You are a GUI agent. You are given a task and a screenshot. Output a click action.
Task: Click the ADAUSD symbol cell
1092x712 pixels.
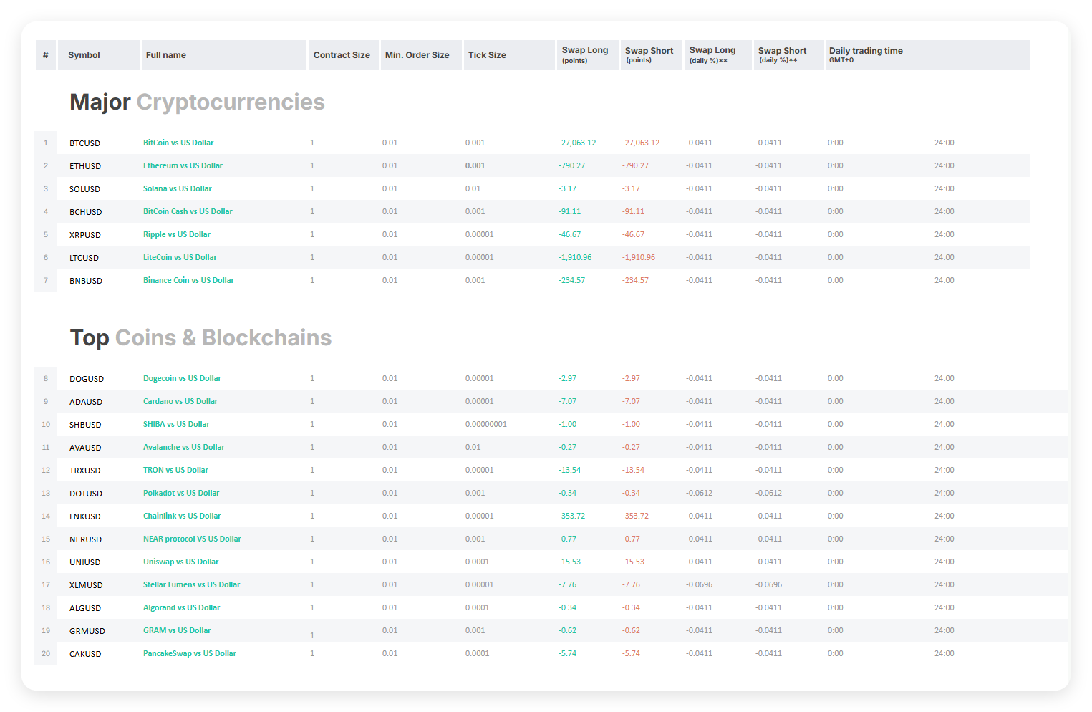point(86,402)
